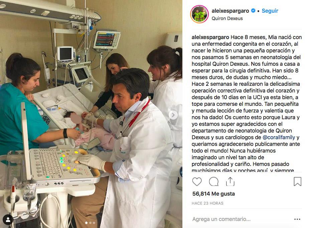The height and width of the screenshot is (228, 310).
Task: Open the @corallfamily mention
Action: 279,137
